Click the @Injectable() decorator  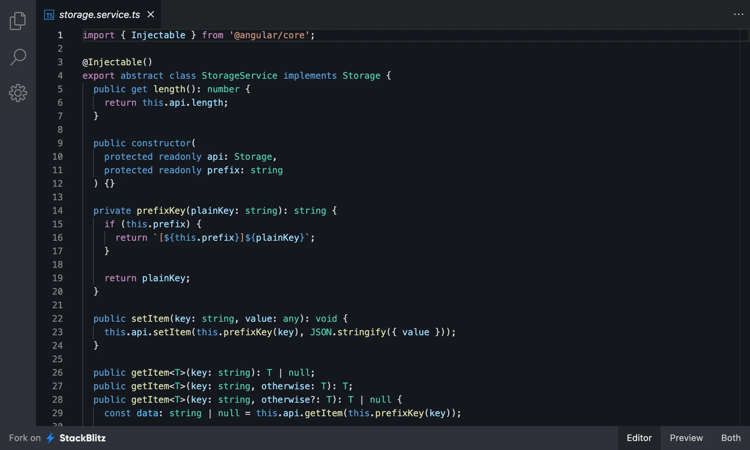[117, 62]
